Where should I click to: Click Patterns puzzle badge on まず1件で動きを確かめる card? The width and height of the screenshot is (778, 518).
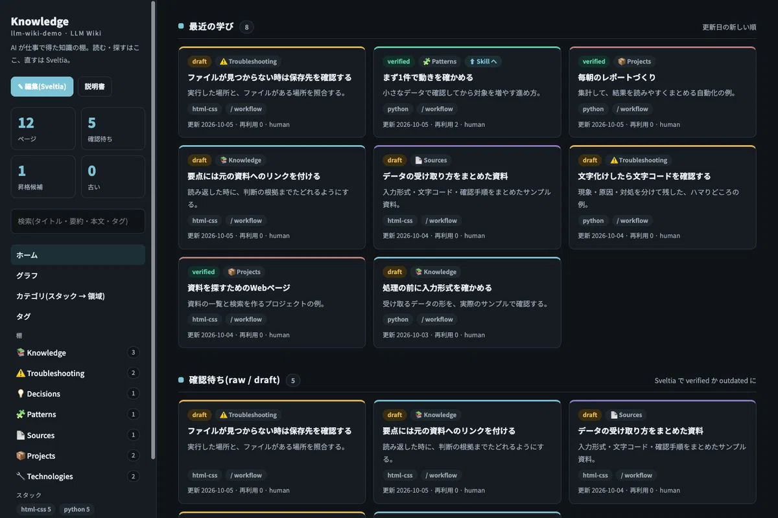[440, 62]
